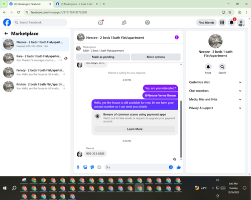Click the More options button
251x200 pixels.
(x=156, y=57)
